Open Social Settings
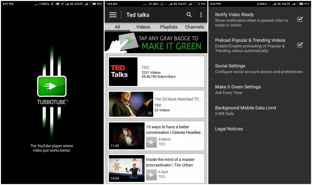This screenshot has height=185, width=312. (x=260, y=69)
